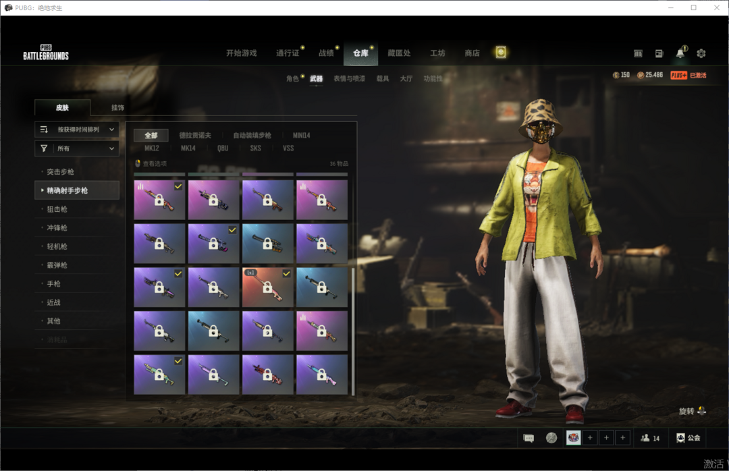This screenshot has height=471, width=729.
Task: Filter skins by SKS
Action: click(x=255, y=148)
